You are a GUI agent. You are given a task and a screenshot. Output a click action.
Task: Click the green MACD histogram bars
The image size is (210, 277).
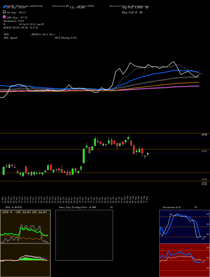31,259
